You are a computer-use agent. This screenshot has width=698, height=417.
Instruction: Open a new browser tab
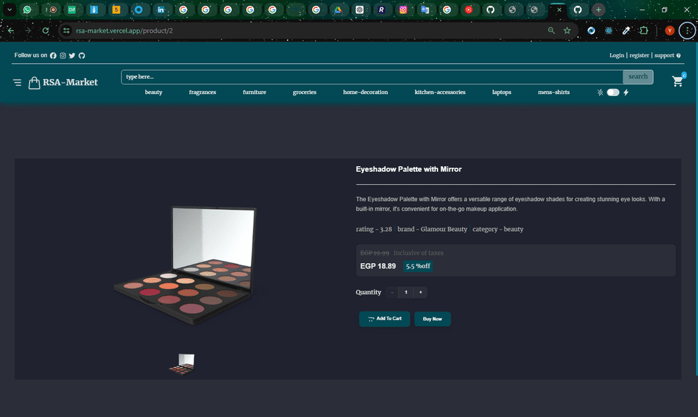(598, 10)
